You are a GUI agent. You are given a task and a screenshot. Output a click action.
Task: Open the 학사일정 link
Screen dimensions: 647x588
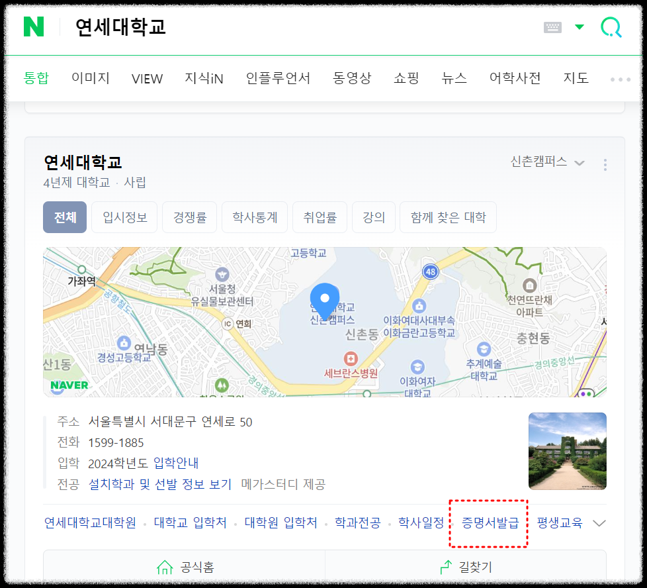coord(421,522)
